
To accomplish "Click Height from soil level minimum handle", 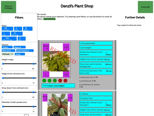I will 3,78.
